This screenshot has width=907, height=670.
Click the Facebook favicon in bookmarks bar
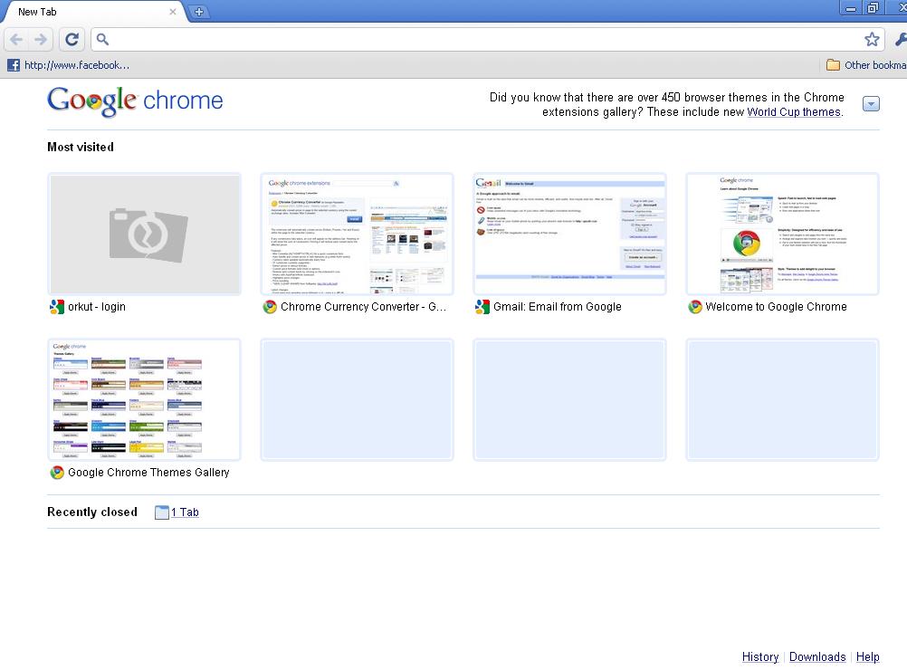tap(14, 65)
